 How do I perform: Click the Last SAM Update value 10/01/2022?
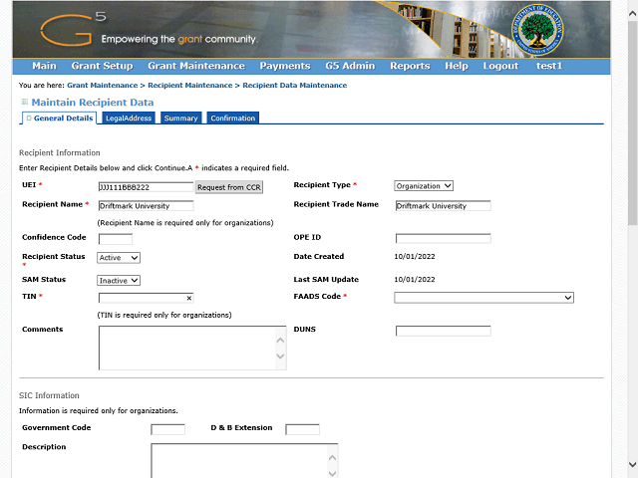coord(415,280)
